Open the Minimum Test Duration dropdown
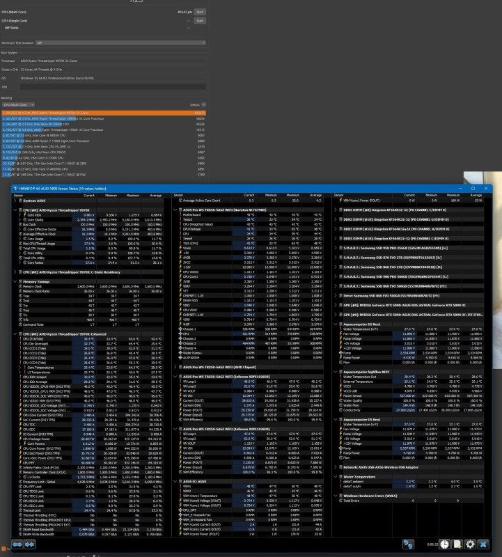This screenshot has height=557, width=502. tap(120, 42)
